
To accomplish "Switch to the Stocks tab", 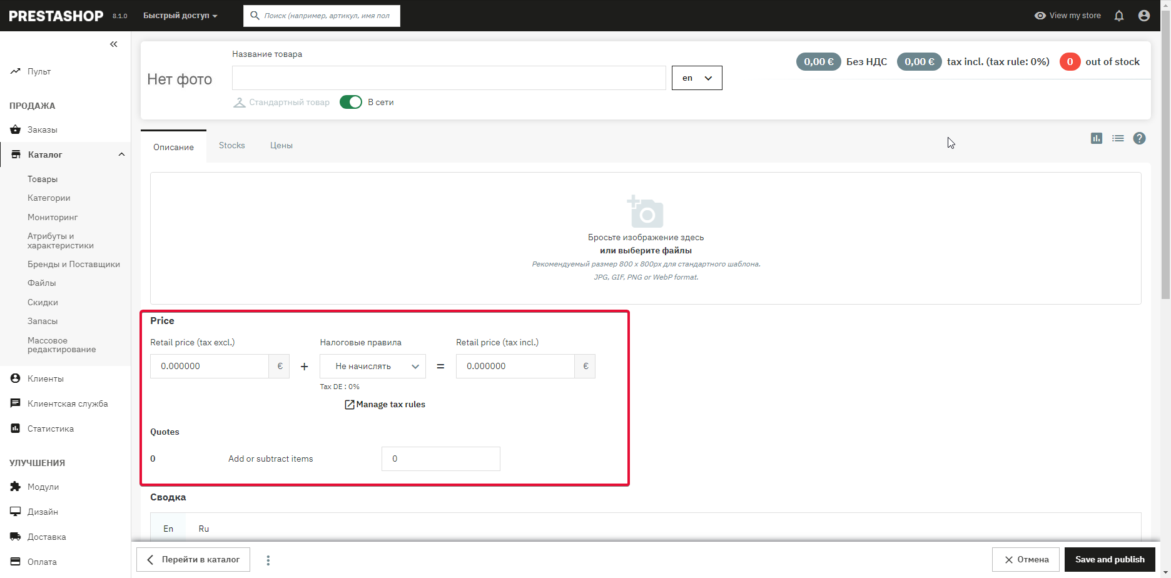I will (232, 145).
